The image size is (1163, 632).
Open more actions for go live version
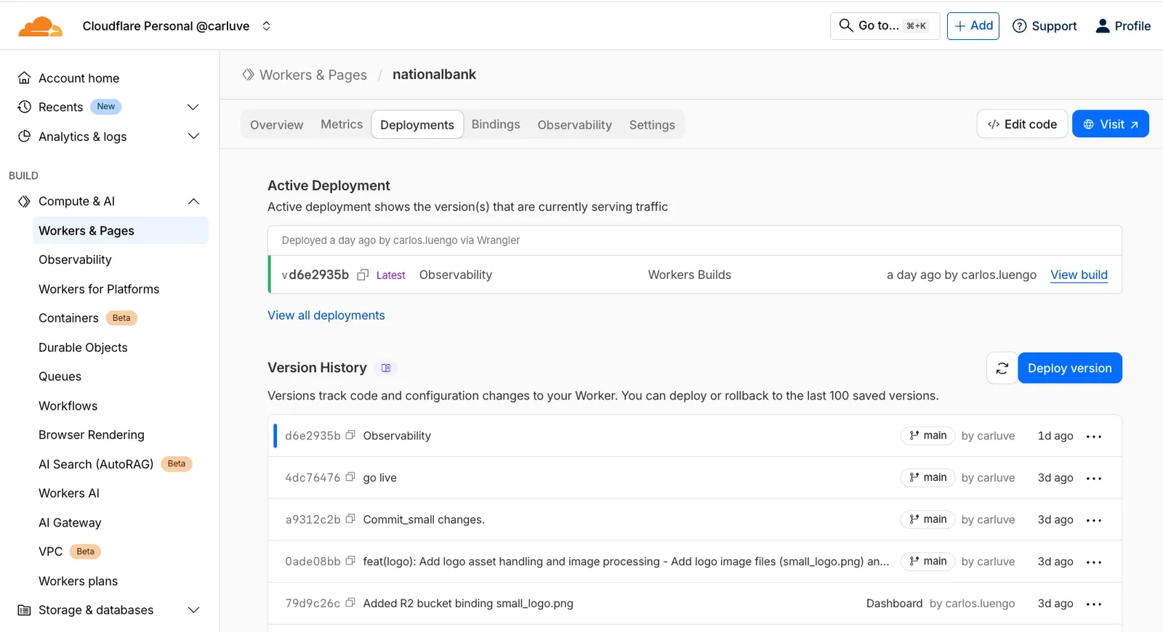click(1094, 479)
